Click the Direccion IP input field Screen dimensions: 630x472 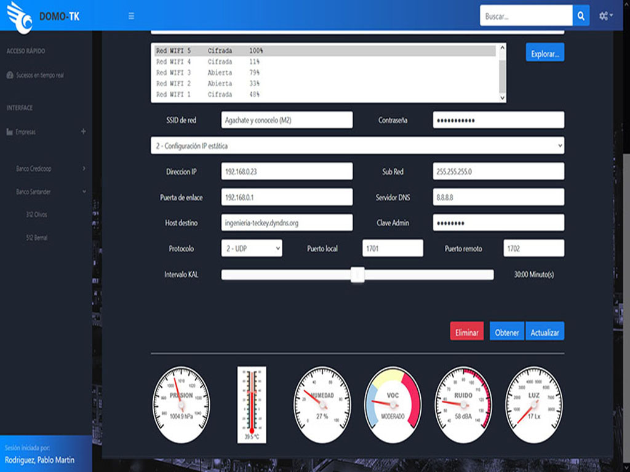coord(287,171)
